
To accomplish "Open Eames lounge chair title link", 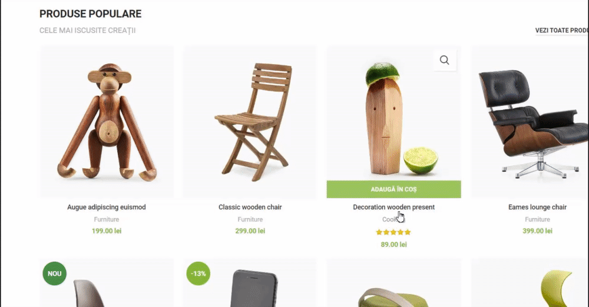I will 537,207.
